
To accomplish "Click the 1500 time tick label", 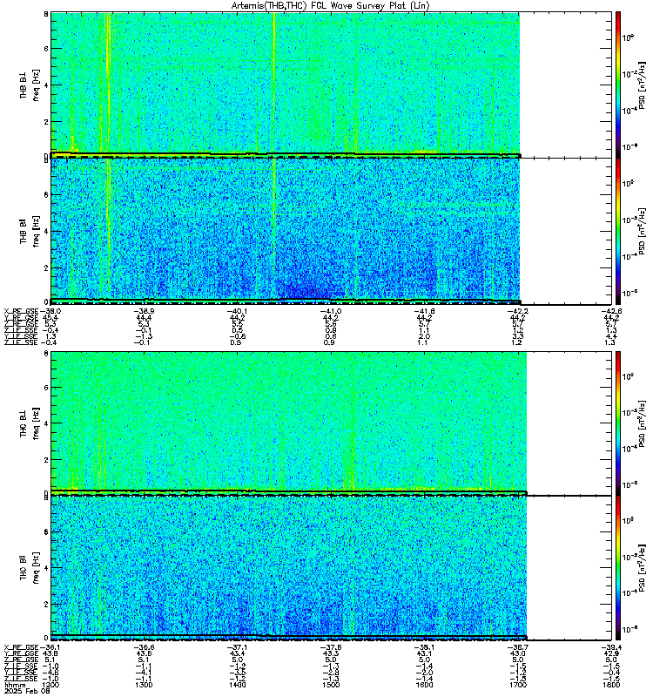I will [x=331, y=685].
